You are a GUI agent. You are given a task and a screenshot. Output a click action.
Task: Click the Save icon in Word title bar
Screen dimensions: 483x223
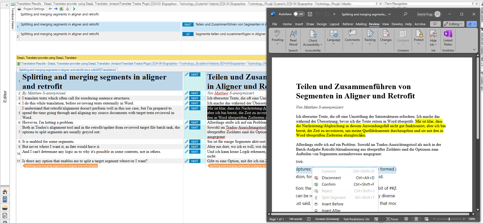pos(310,14)
